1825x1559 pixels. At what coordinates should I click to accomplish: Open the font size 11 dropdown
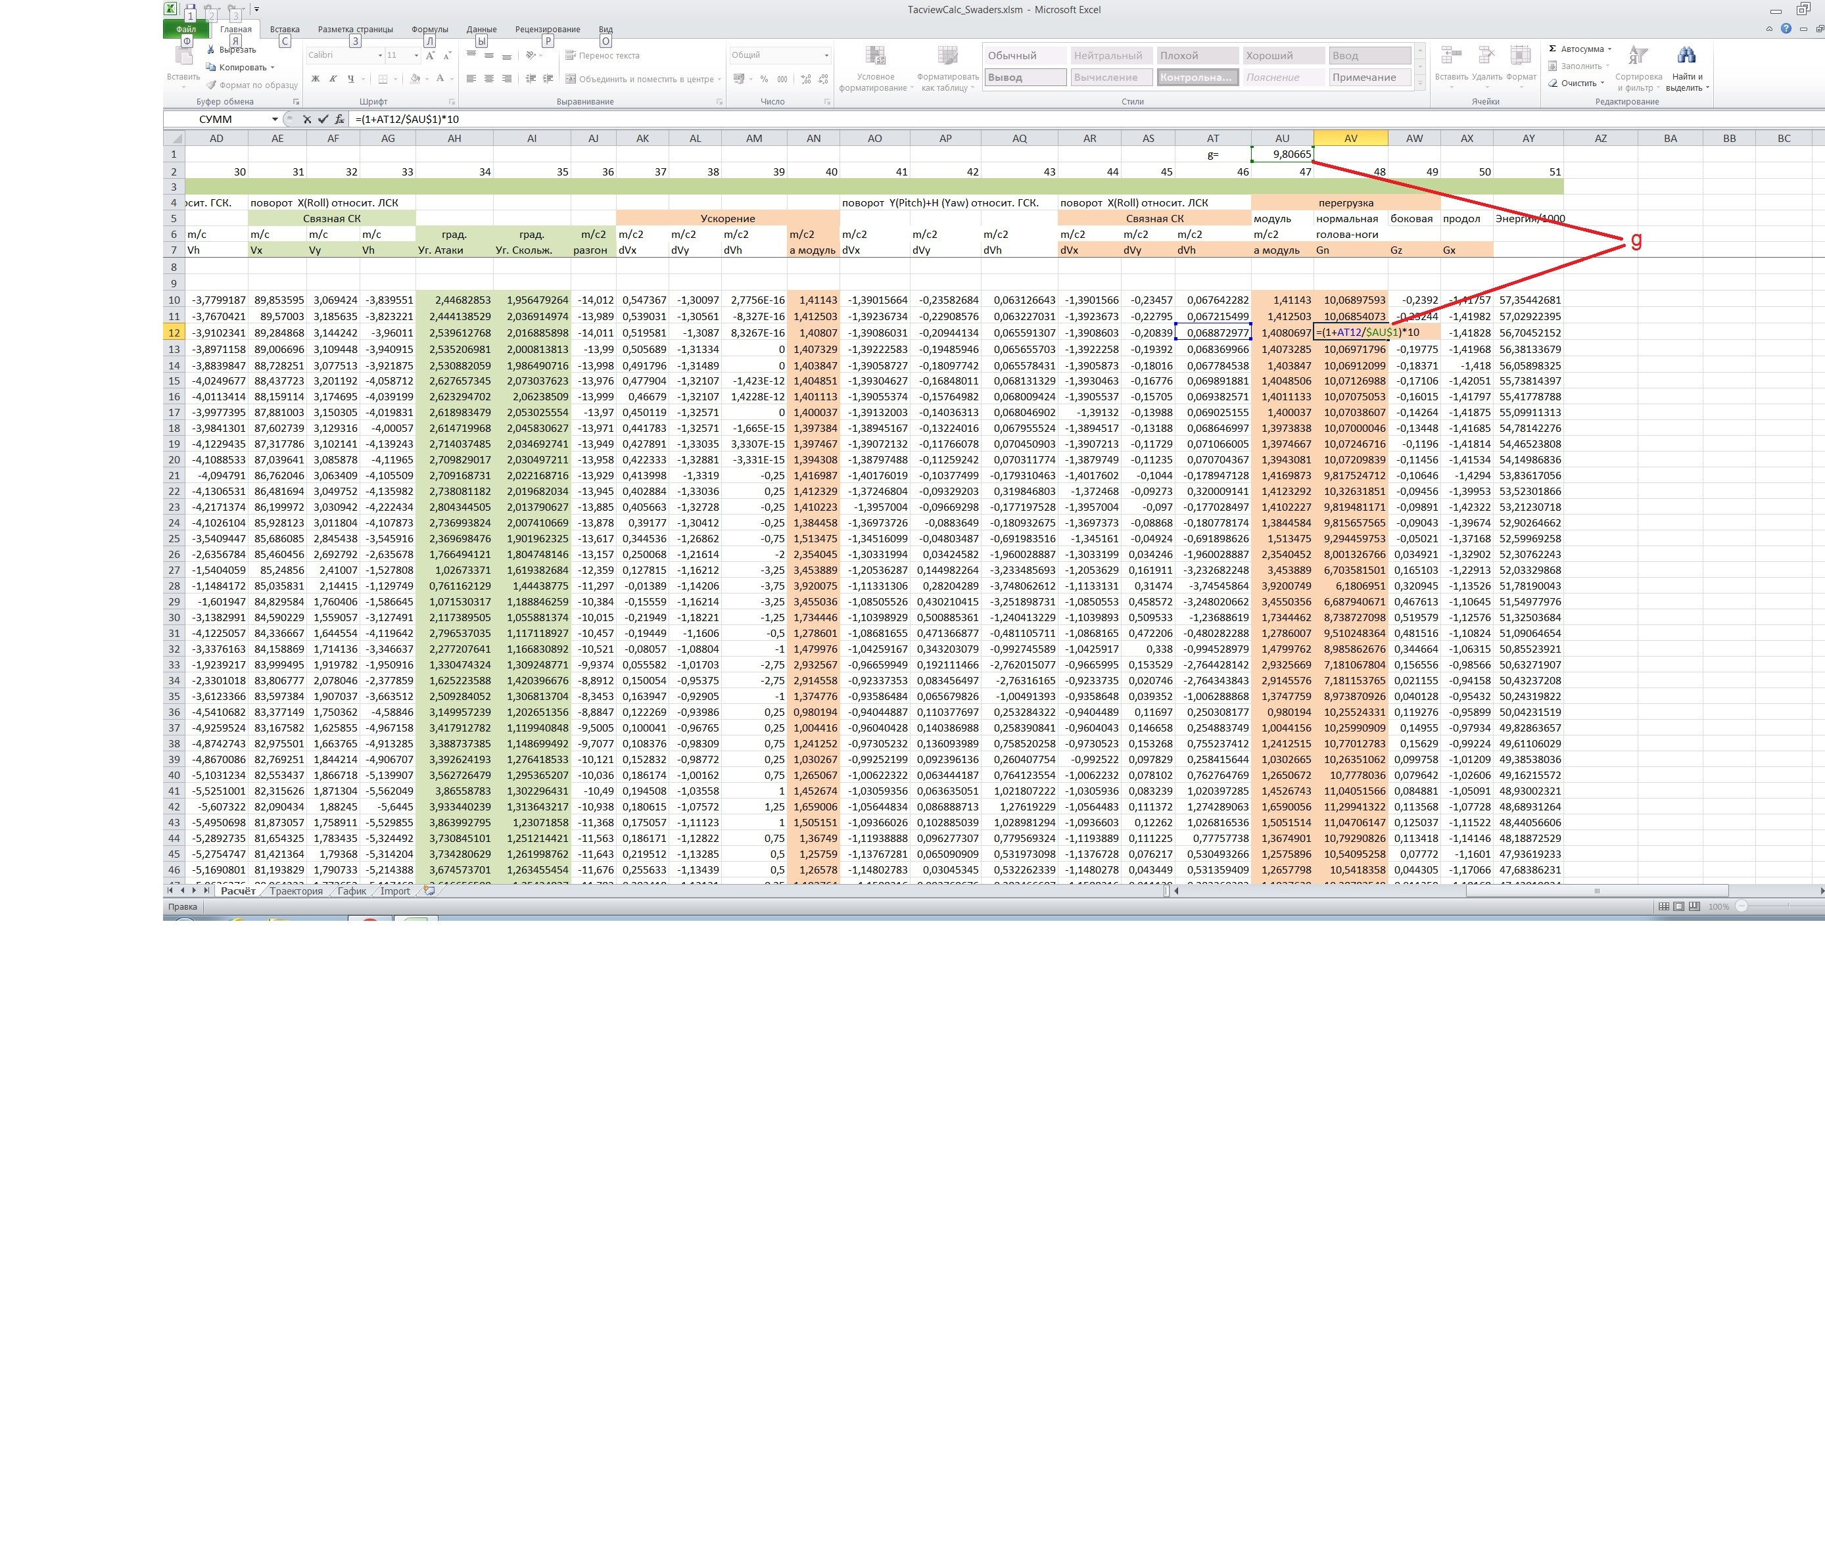tap(415, 55)
